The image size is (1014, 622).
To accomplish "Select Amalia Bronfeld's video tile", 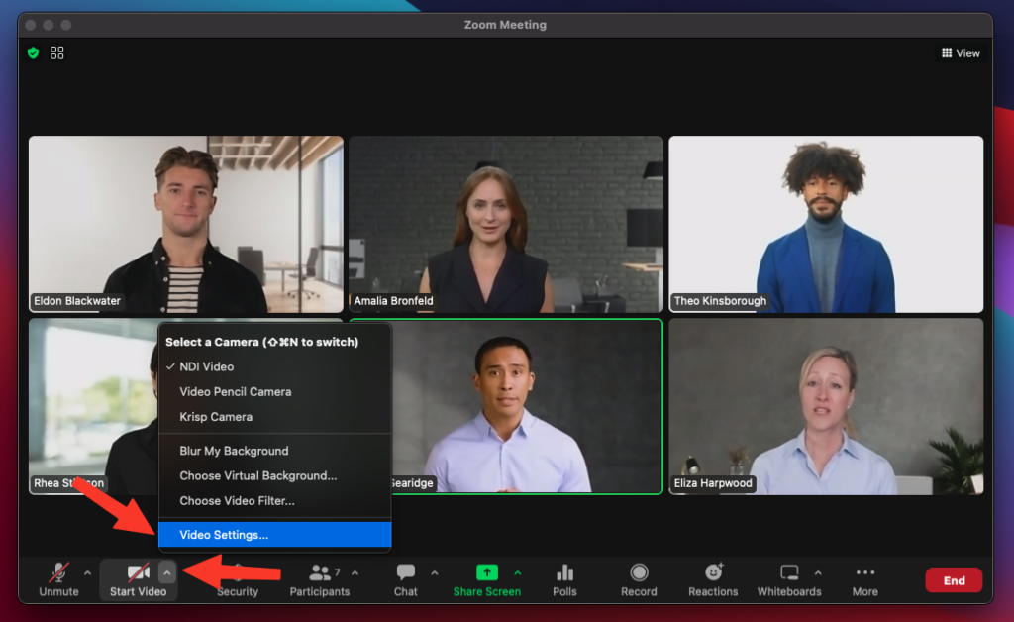I will (x=506, y=224).
